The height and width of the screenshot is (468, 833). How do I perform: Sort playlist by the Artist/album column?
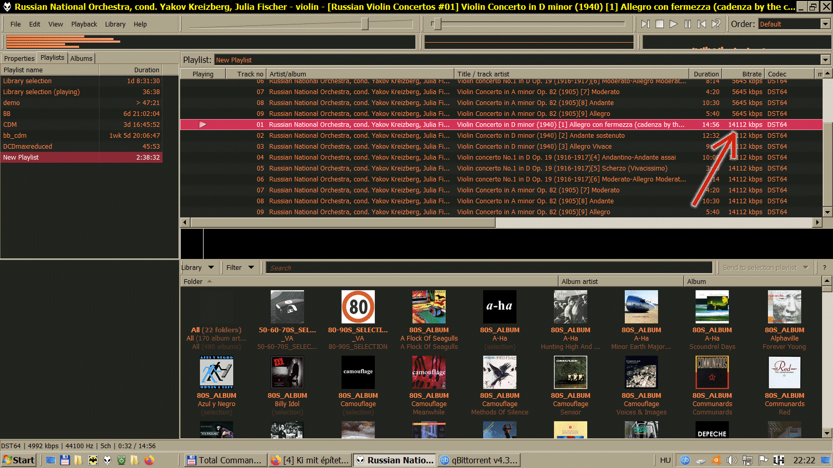pos(360,74)
